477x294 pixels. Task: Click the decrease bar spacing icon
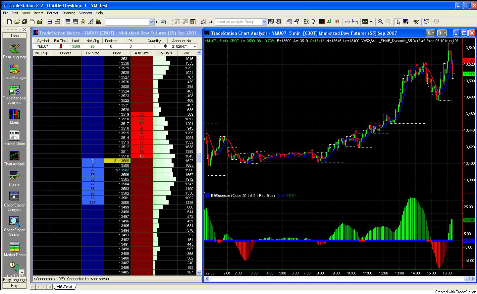click(347, 22)
